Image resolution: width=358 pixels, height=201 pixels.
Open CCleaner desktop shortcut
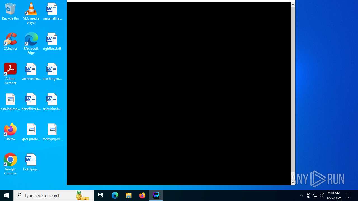pyautogui.click(x=10, y=42)
